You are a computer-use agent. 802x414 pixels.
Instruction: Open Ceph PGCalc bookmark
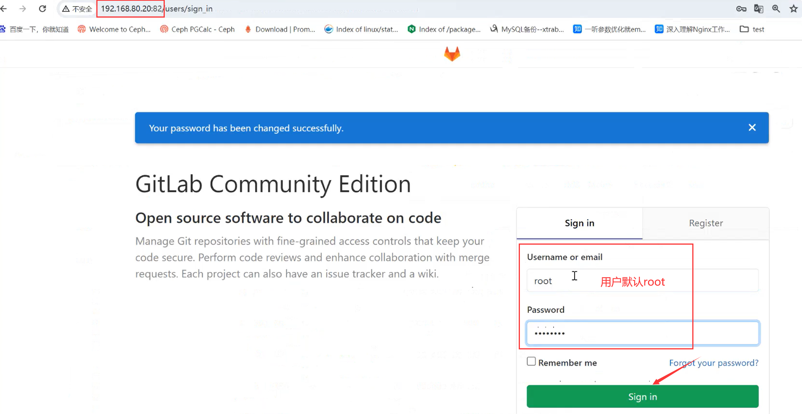pos(197,29)
